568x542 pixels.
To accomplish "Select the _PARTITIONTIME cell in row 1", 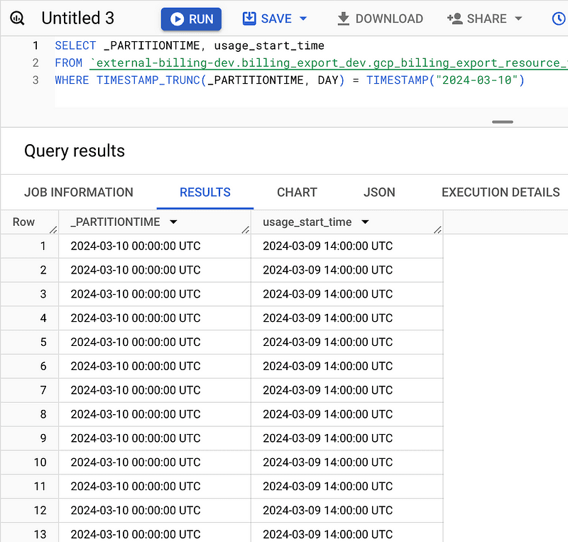I will [155, 246].
